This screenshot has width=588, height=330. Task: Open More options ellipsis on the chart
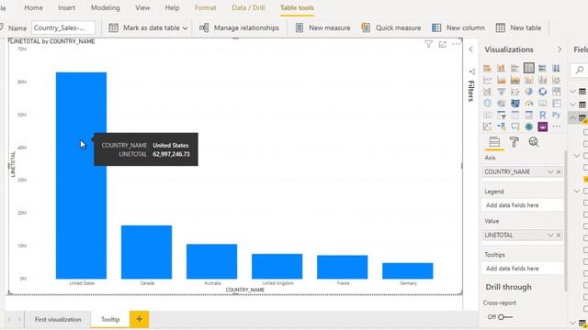click(x=456, y=44)
